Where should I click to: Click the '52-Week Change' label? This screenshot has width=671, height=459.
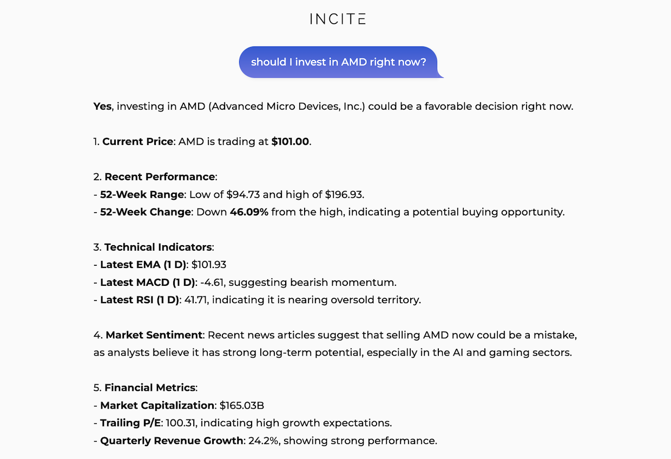pyautogui.click(x=146, y=212)
